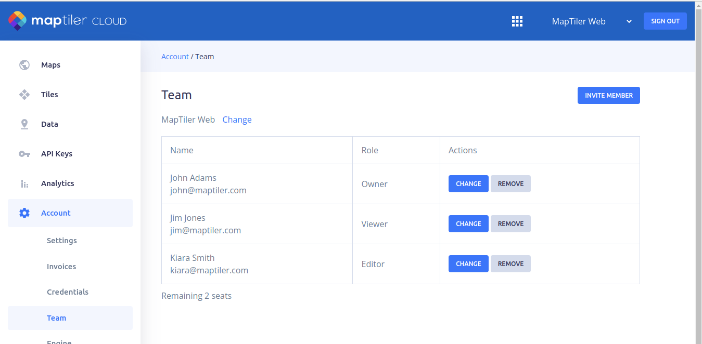
Task: Click the Data location pin icon
Action: (24, 124)
